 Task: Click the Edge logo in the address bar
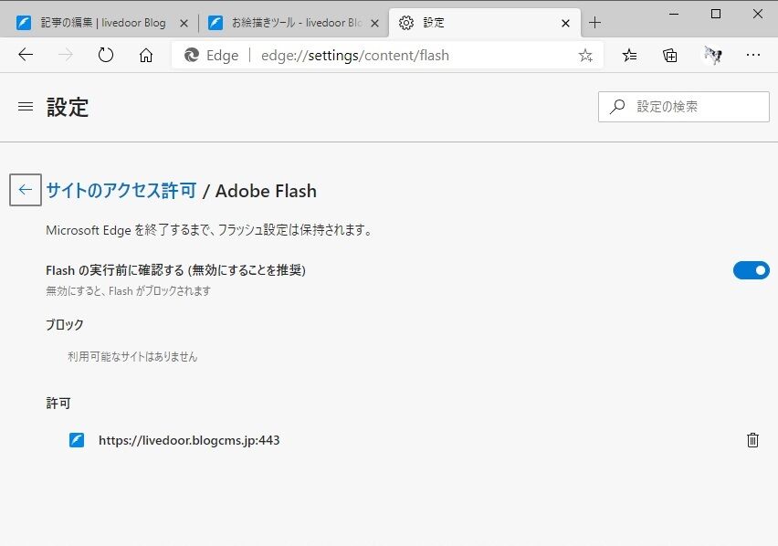coord(192,55)
